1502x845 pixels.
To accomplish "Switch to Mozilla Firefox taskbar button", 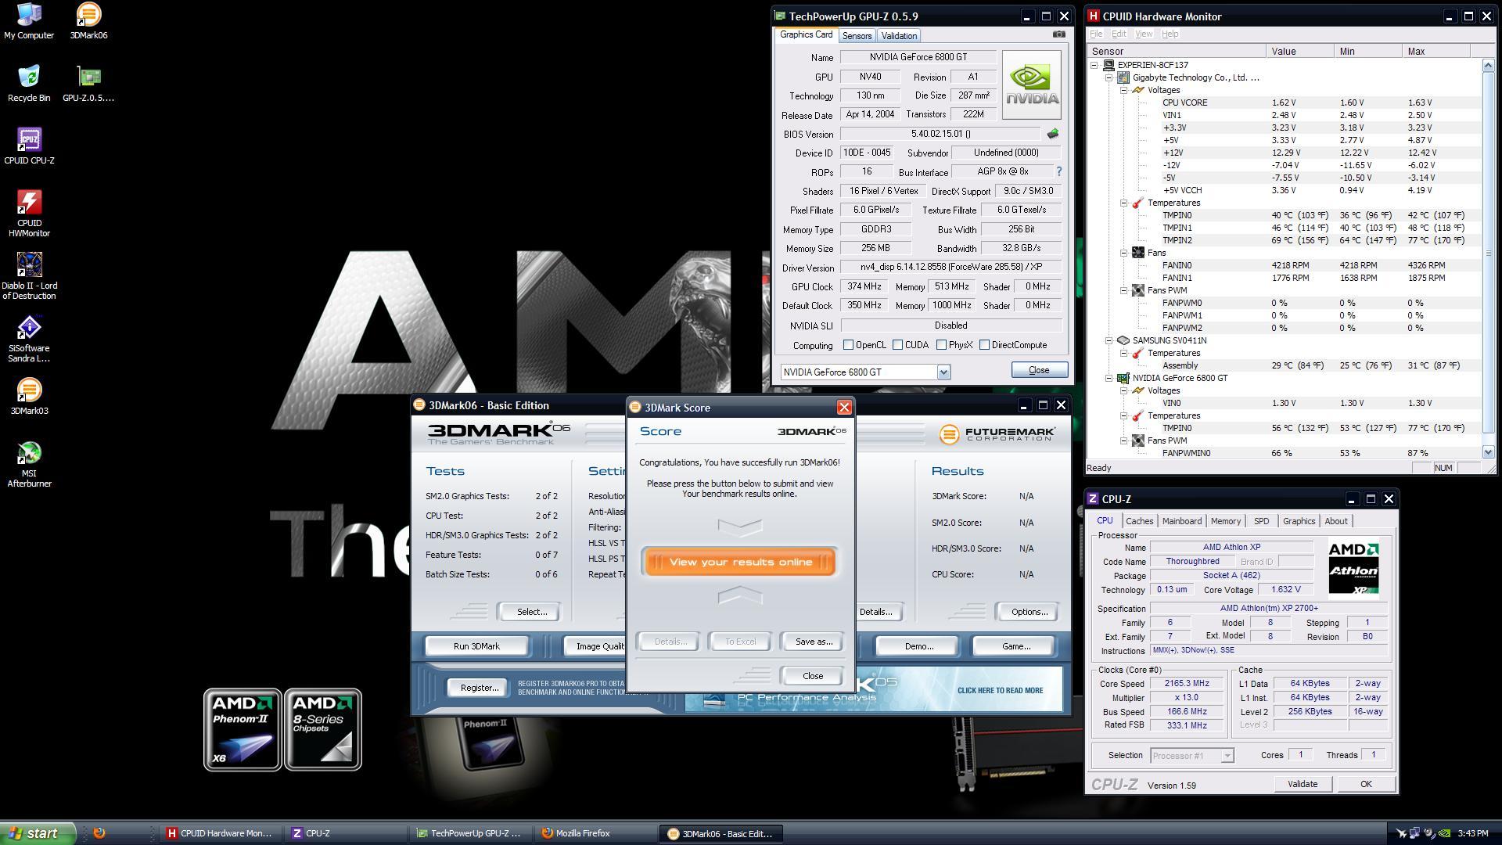I will [595, 833].
